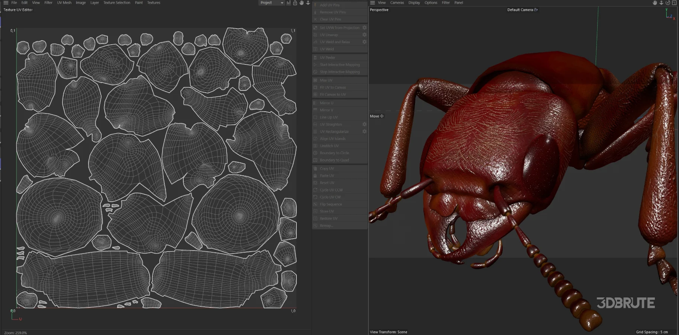Toggle the lock icon in UV editor header
Screen dimensions: 679x335
tap(295, 3)
